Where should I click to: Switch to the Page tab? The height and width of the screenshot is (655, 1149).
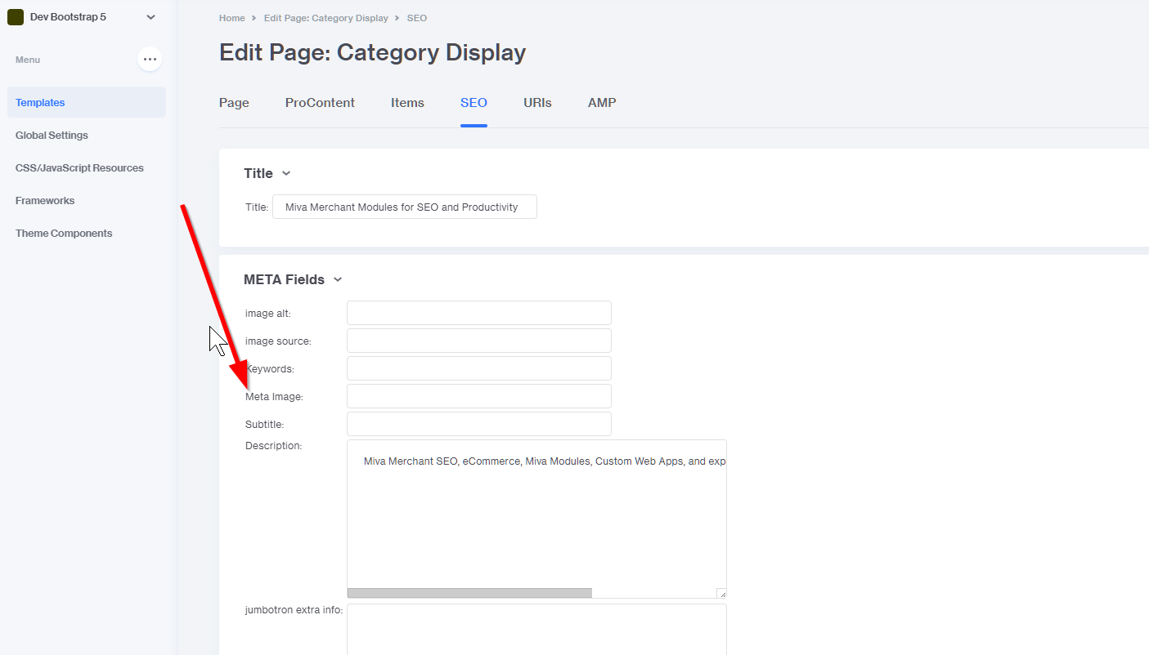click(234, 103)
